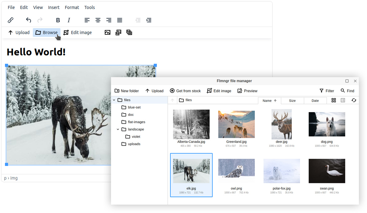Click the redo arrow icon

(x=40, y=20)
